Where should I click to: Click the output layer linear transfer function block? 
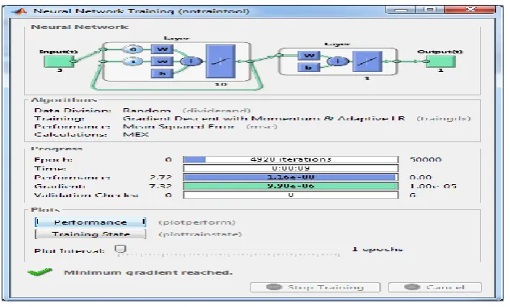[x=367, y=61]
